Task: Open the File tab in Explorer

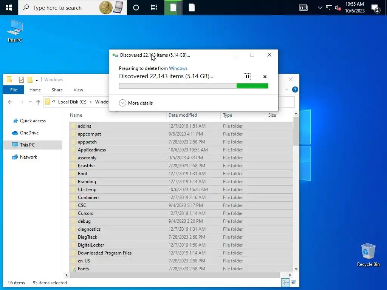Action: [14, 90]
